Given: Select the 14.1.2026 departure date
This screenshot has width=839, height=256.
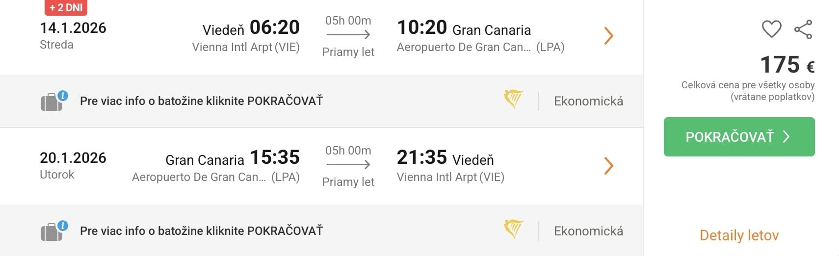Looking at the screenshot, I should [x=73, y=28].
